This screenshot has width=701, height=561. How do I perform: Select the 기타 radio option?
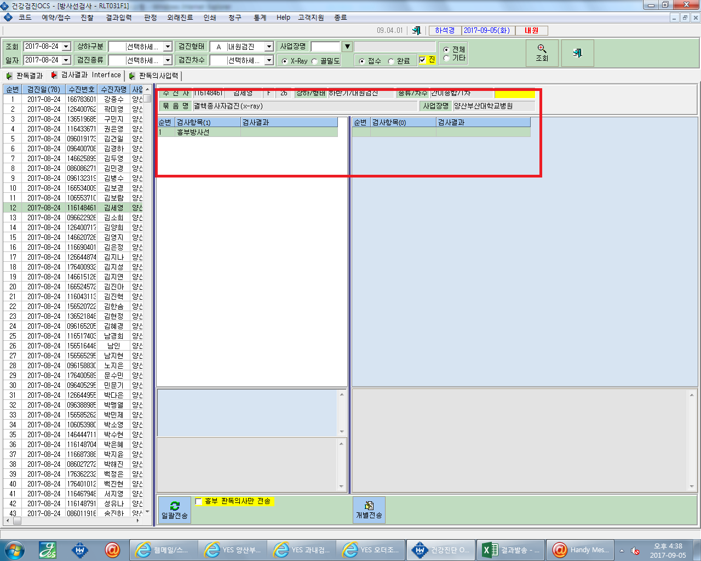pyautogui.click(x=446, y=58)
